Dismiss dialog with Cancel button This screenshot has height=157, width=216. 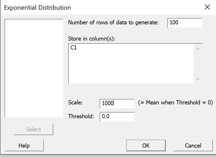[193, 145]
